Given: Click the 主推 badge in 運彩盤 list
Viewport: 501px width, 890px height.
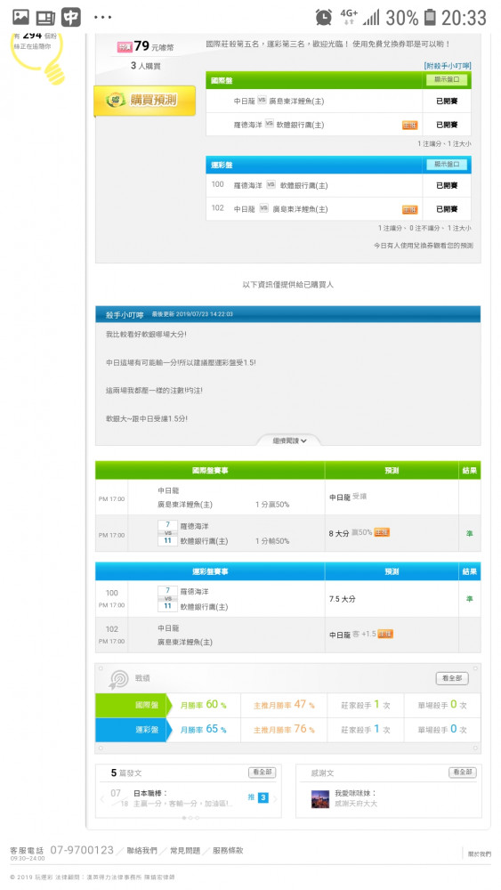Looking at the screenshot, I should (x=409, y=209).
